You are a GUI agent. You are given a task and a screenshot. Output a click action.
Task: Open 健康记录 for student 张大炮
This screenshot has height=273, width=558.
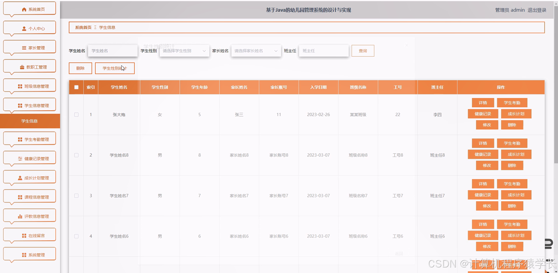click(483, 114)
